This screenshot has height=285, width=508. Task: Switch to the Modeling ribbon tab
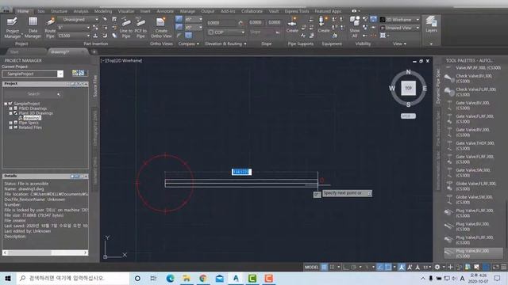(x=103, y=11)
